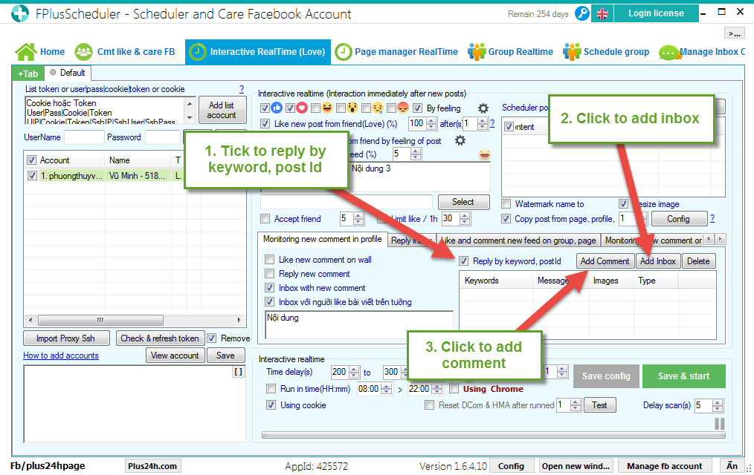Open the 'Group Realtime' tab
The width and height of the screenshot is (754, 475).
point(511,52)
